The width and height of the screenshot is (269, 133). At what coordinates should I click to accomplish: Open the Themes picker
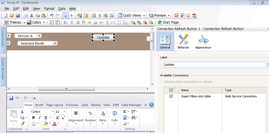coord(14,22)
